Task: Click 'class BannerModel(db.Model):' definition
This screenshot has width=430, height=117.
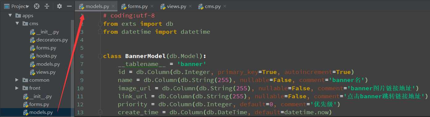Action: [x=155, y=56]
